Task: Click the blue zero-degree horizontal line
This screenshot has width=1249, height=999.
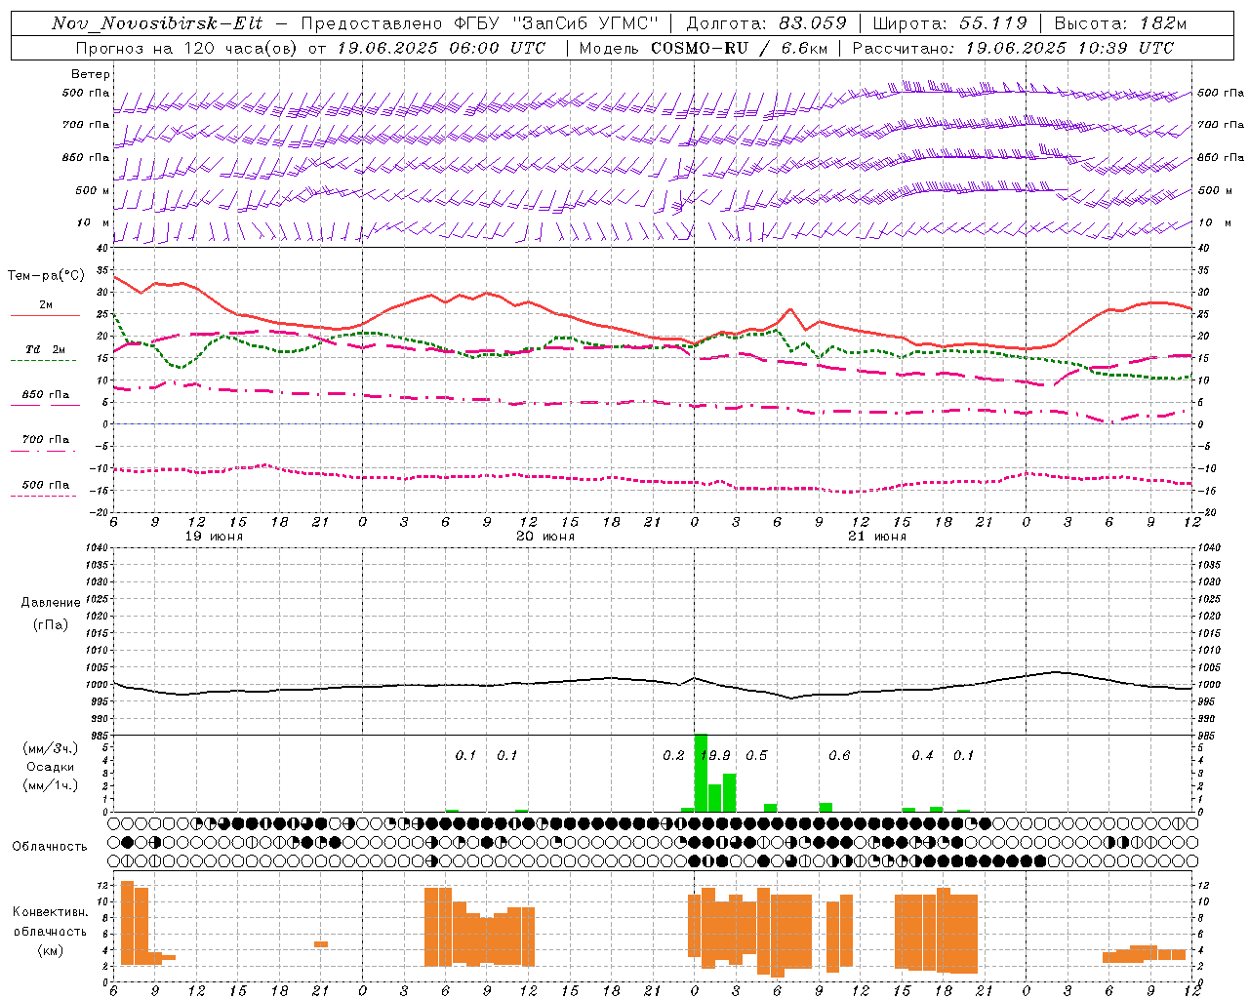Action: click(652, 423)
